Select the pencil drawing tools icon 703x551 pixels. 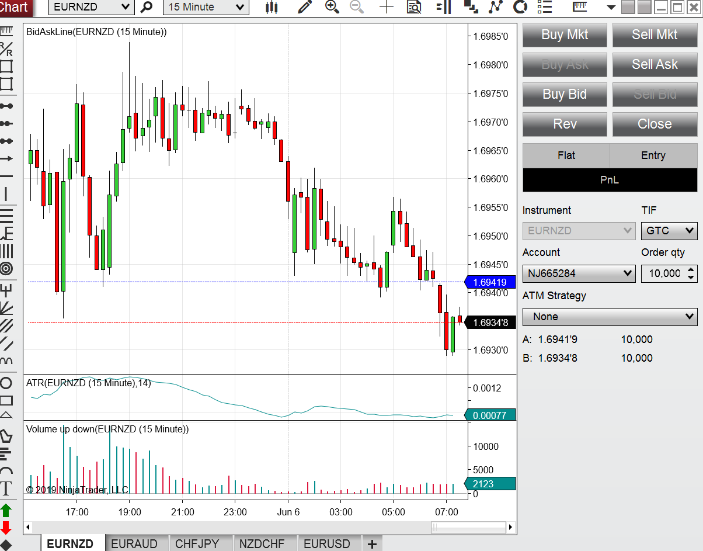click(x=304, y=7)
